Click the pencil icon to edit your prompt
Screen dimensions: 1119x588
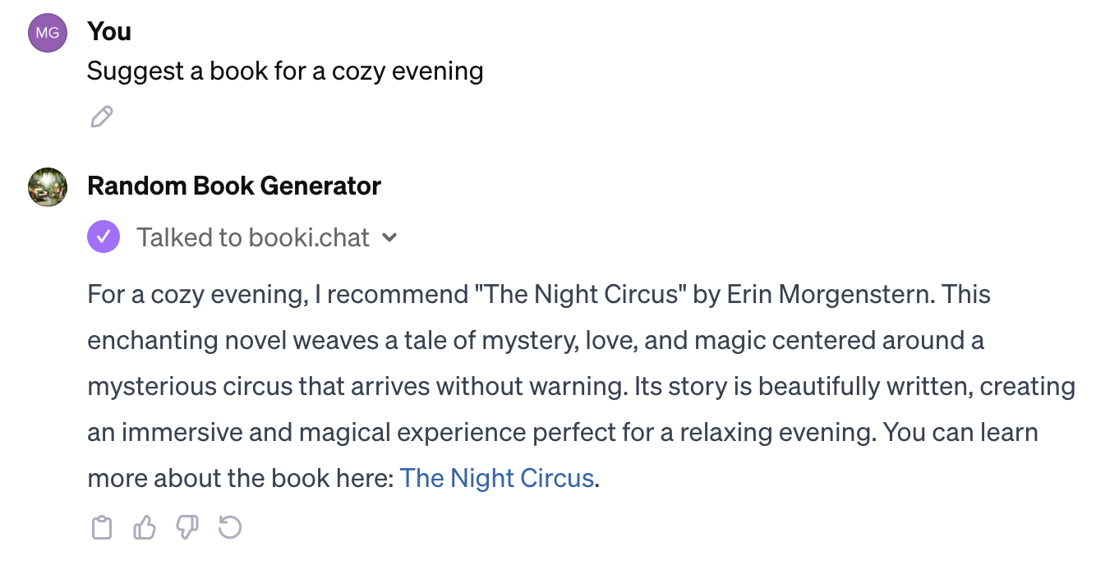tap(101, 117)
